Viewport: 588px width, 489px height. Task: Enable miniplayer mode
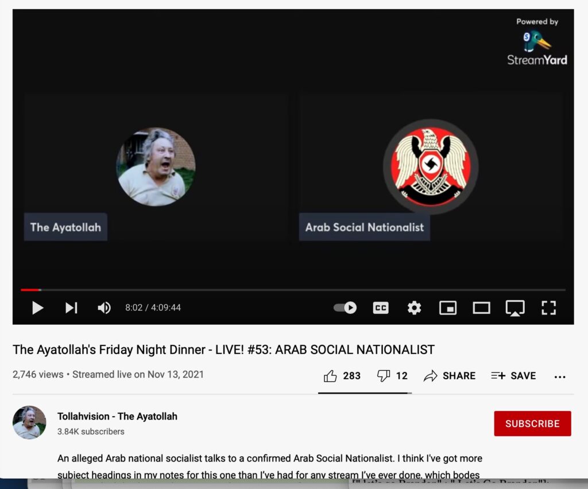447,308
